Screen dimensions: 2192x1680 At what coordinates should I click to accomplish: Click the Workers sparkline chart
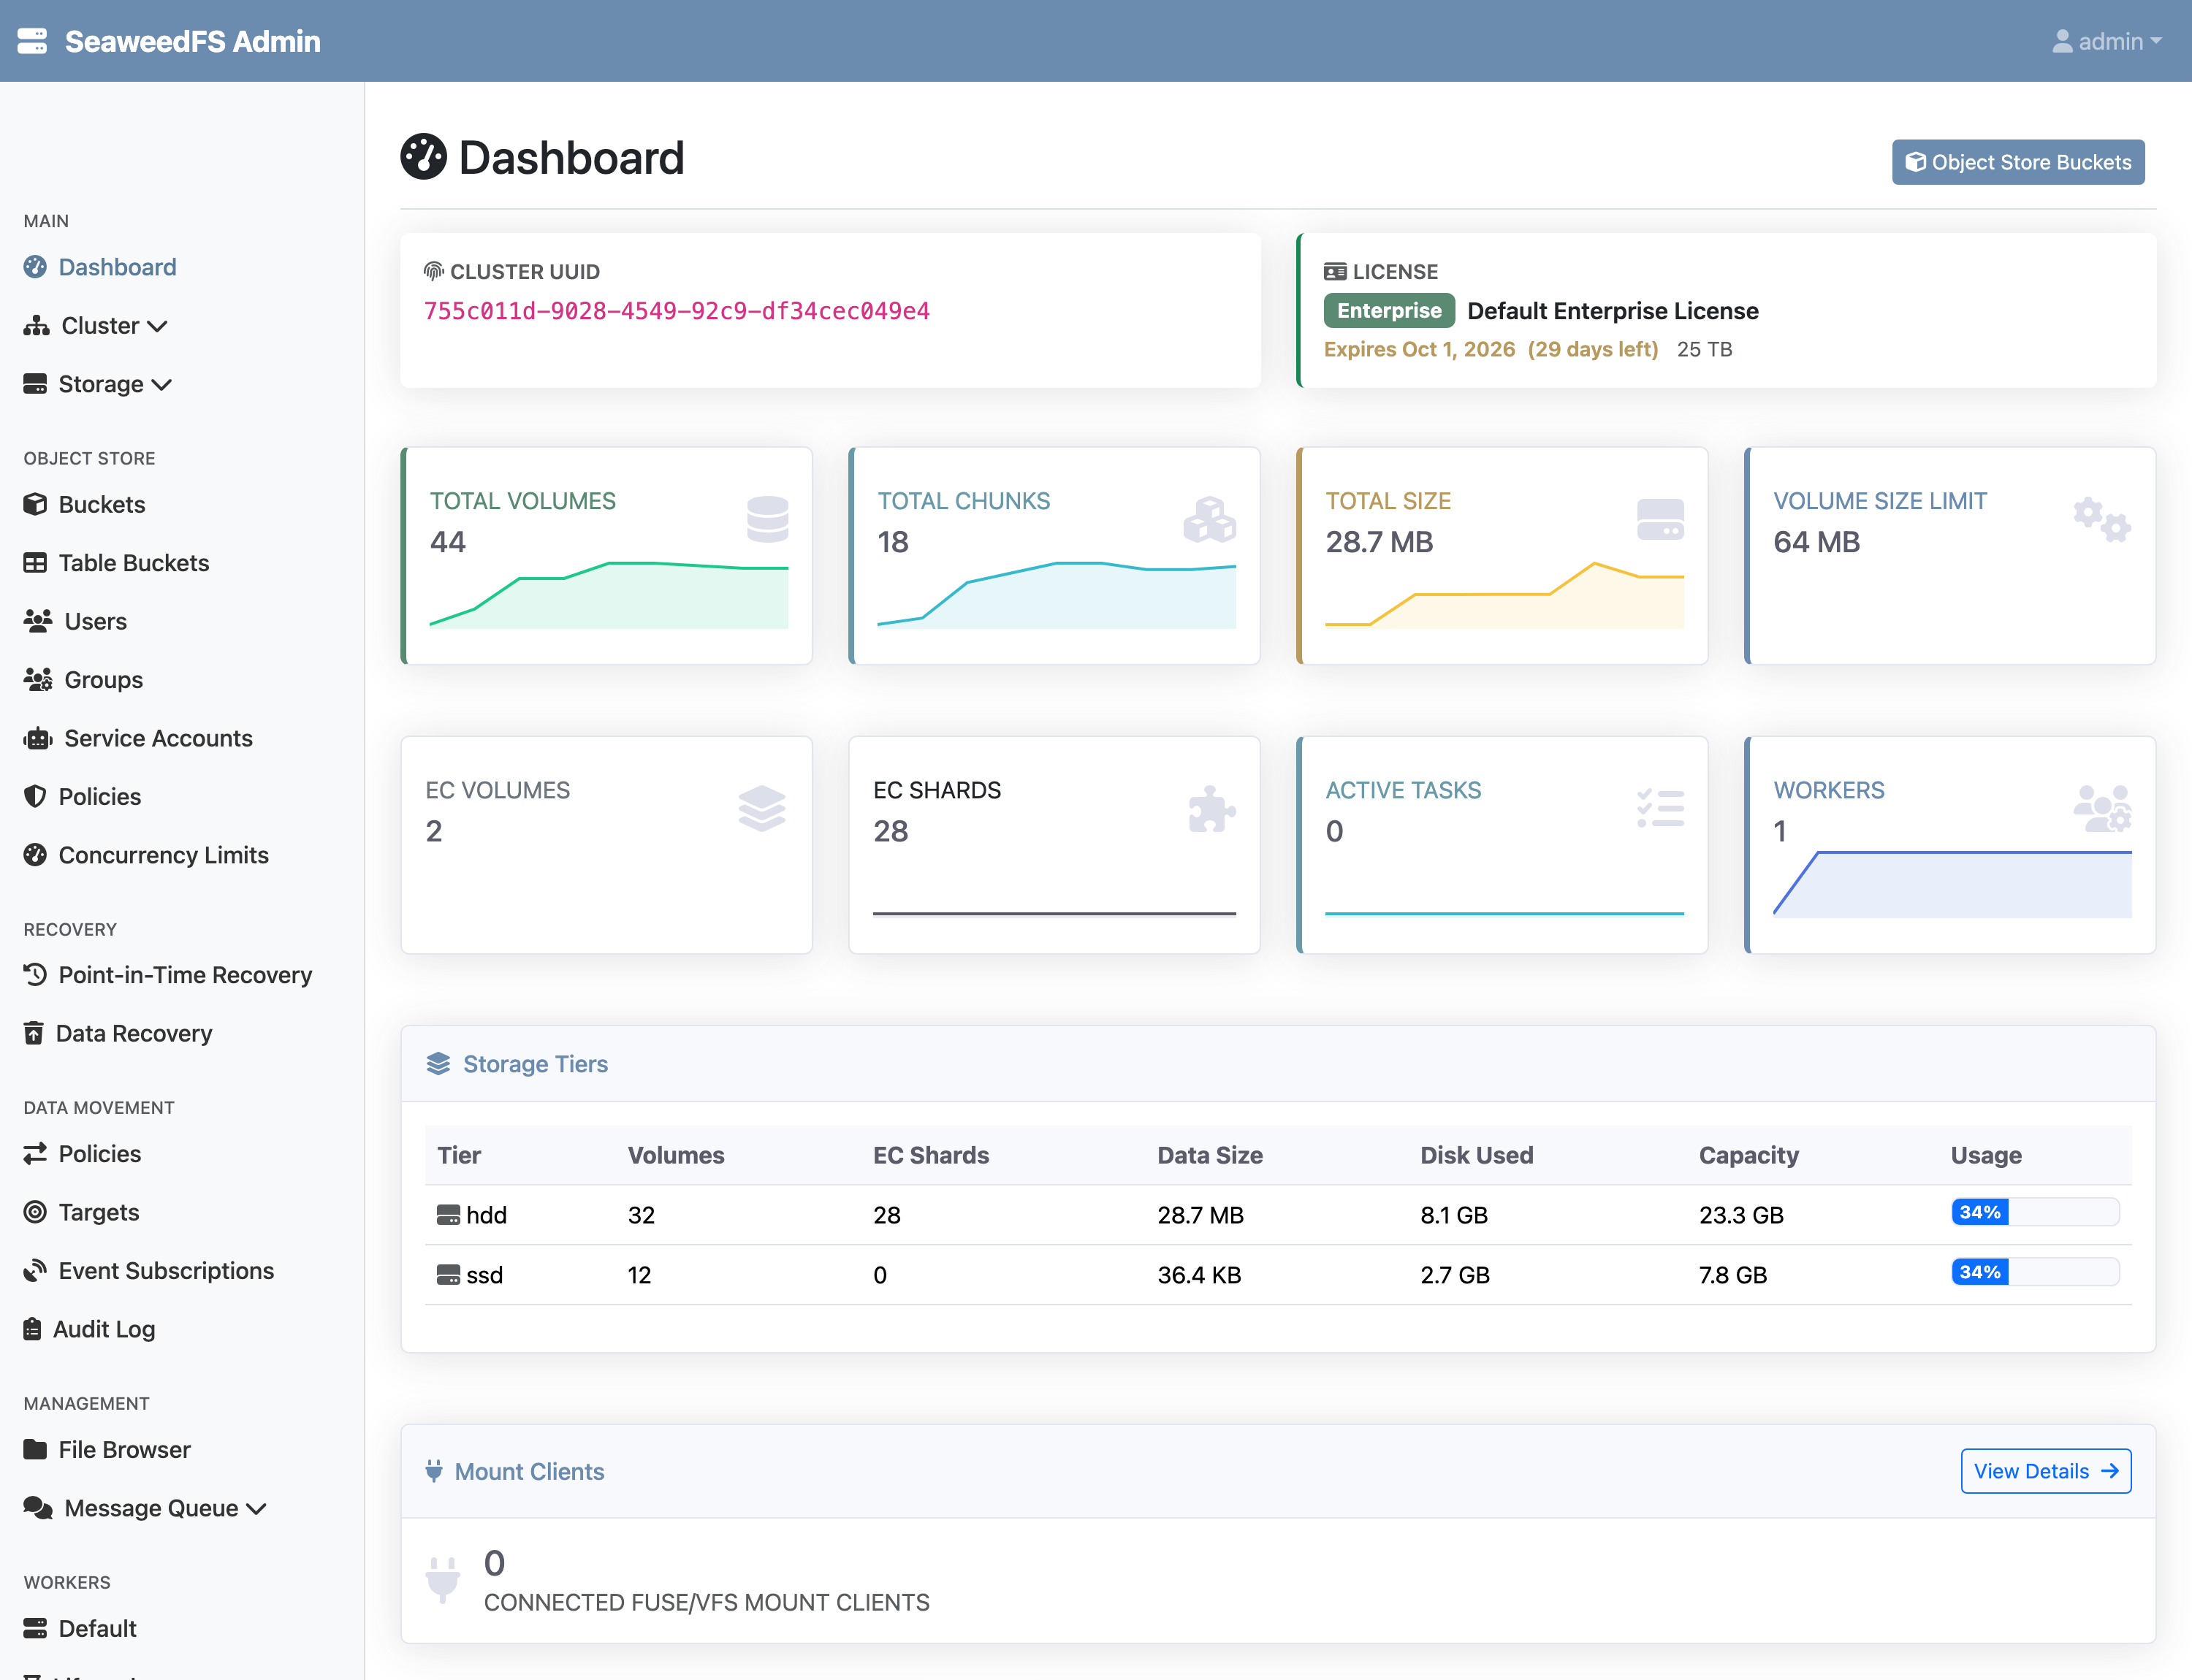[1952, 884]
